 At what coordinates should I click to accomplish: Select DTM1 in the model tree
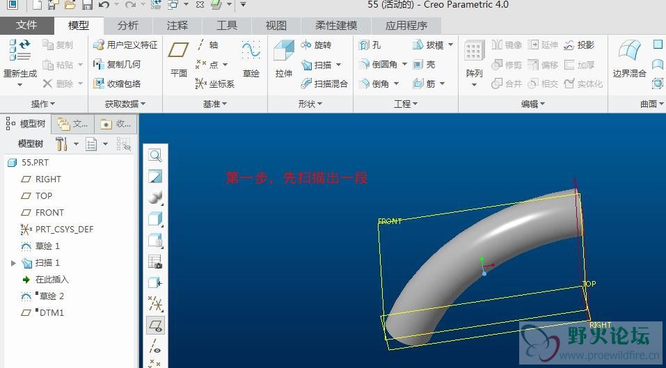42,313
